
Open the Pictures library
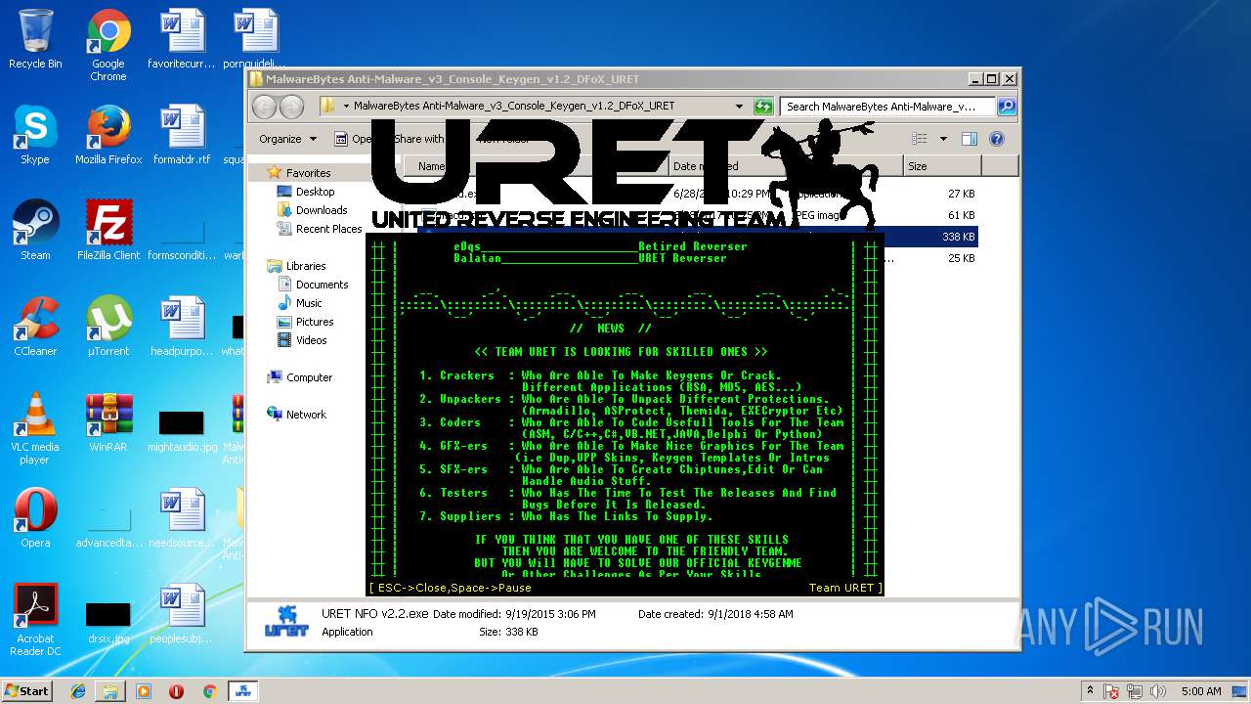[x=315, y=322]
